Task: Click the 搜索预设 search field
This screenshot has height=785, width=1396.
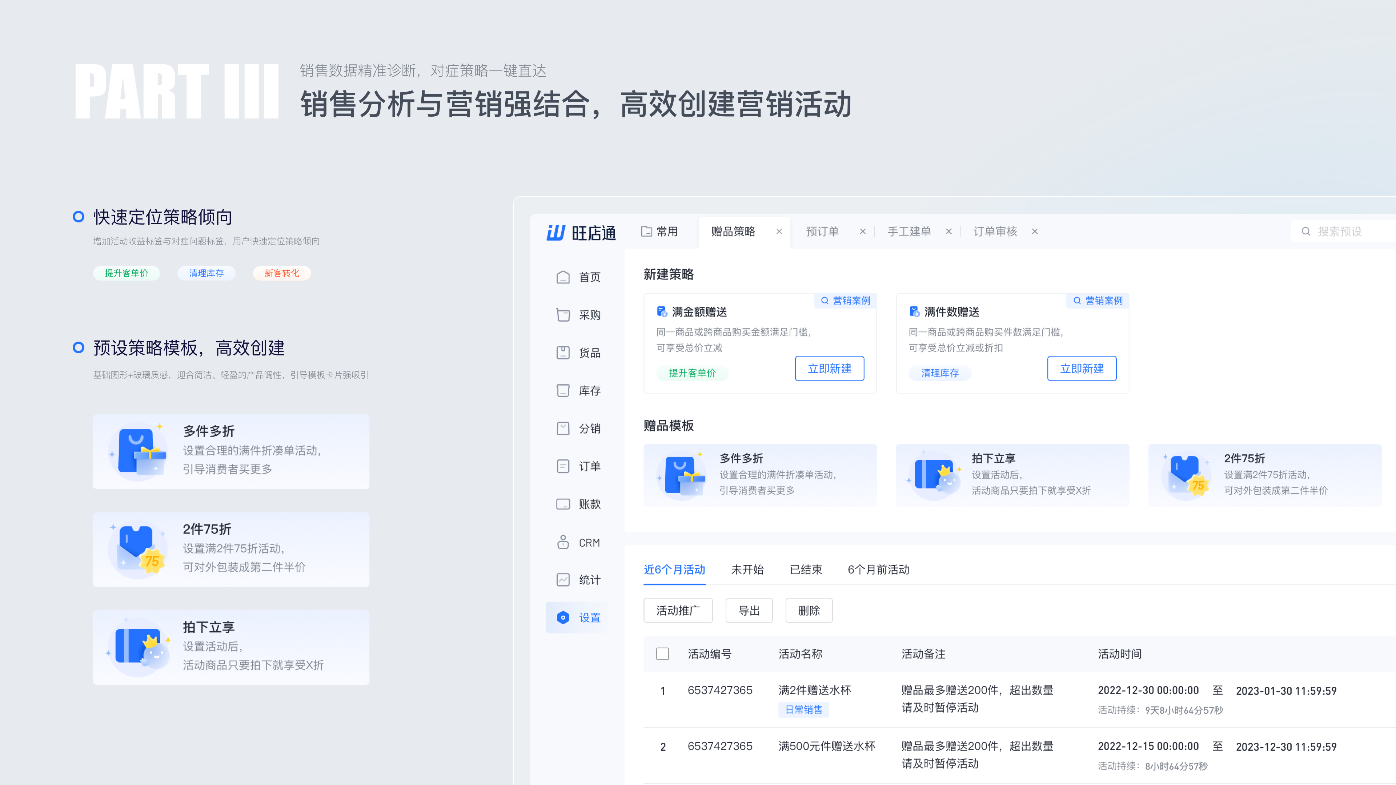Action: coord(1340,232)
